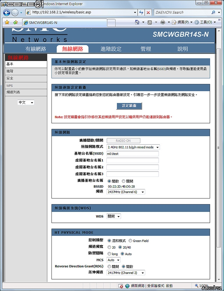Image resolution: width=224 pixels, height=291 pixels.
Task: Open the 有線網路 tab
Action: click(x=36, y=49)
